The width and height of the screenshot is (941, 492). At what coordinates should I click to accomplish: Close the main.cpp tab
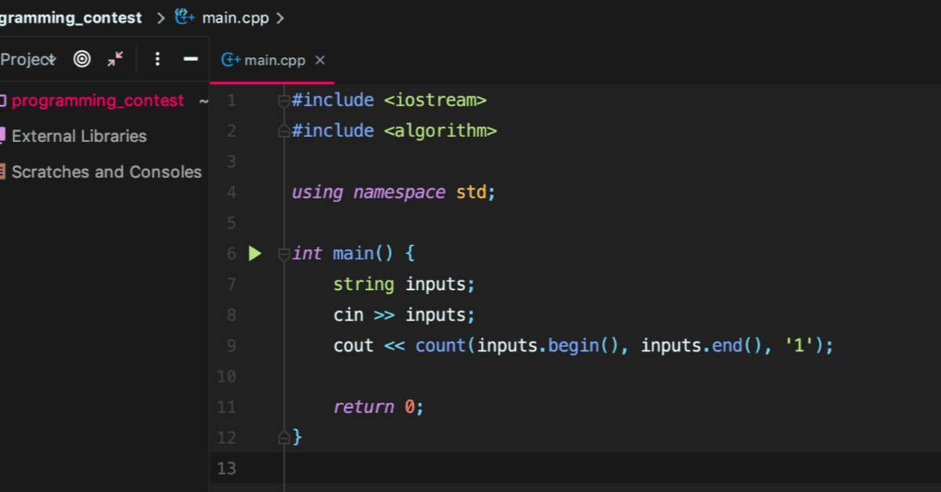click(x=320, y=60)
